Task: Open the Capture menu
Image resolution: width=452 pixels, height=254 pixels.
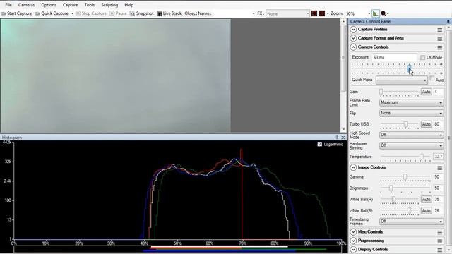Action: point(70,5)
